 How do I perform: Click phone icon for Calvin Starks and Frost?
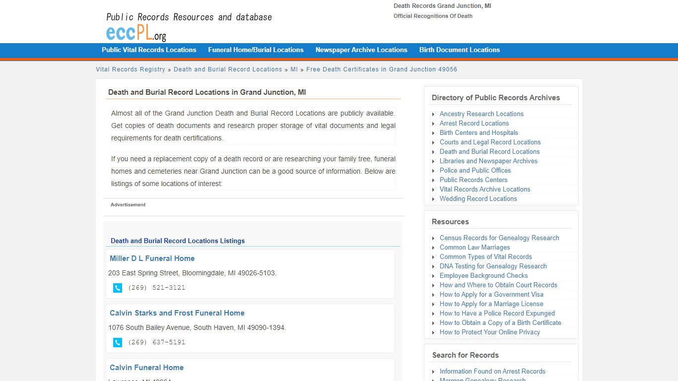(118, 342)
